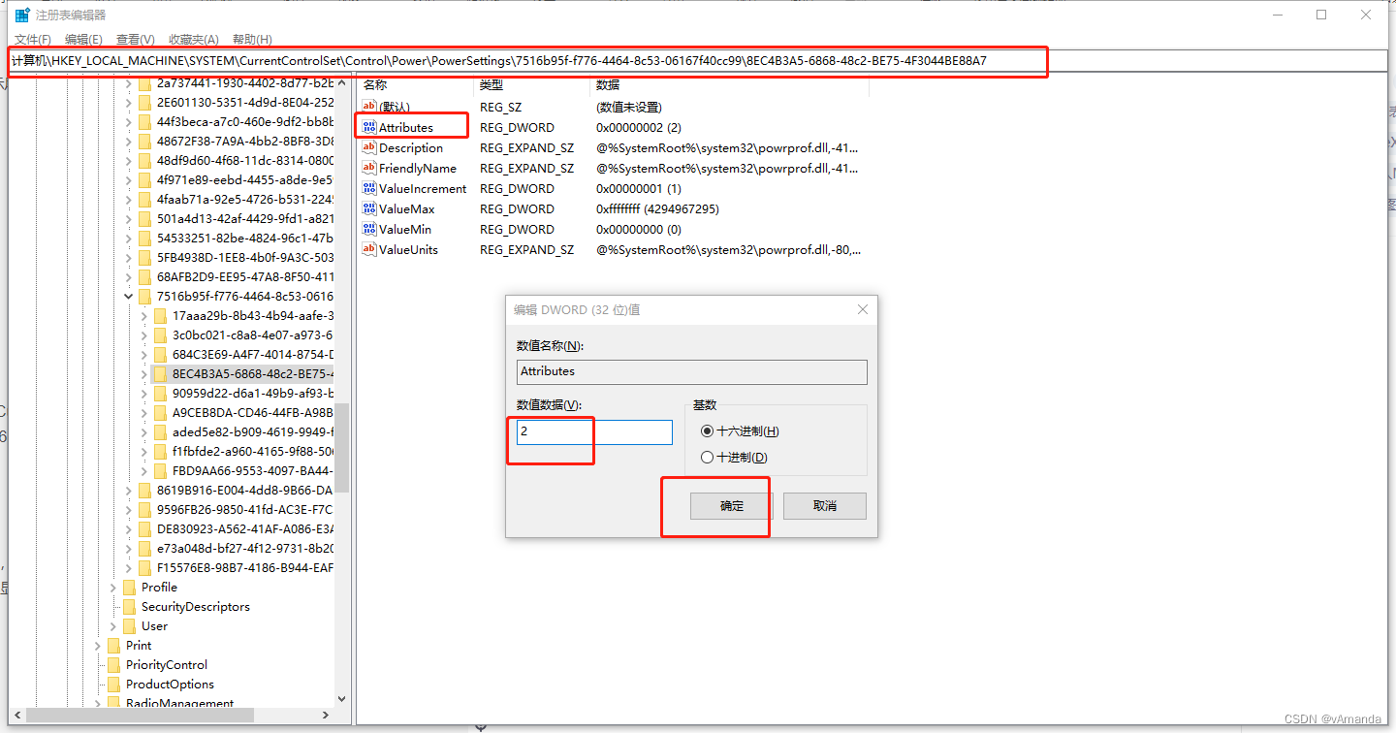Click the Registry Editor title bar icon
Viewport: 1396px width, 733px height.
click(x=21, y=15)
